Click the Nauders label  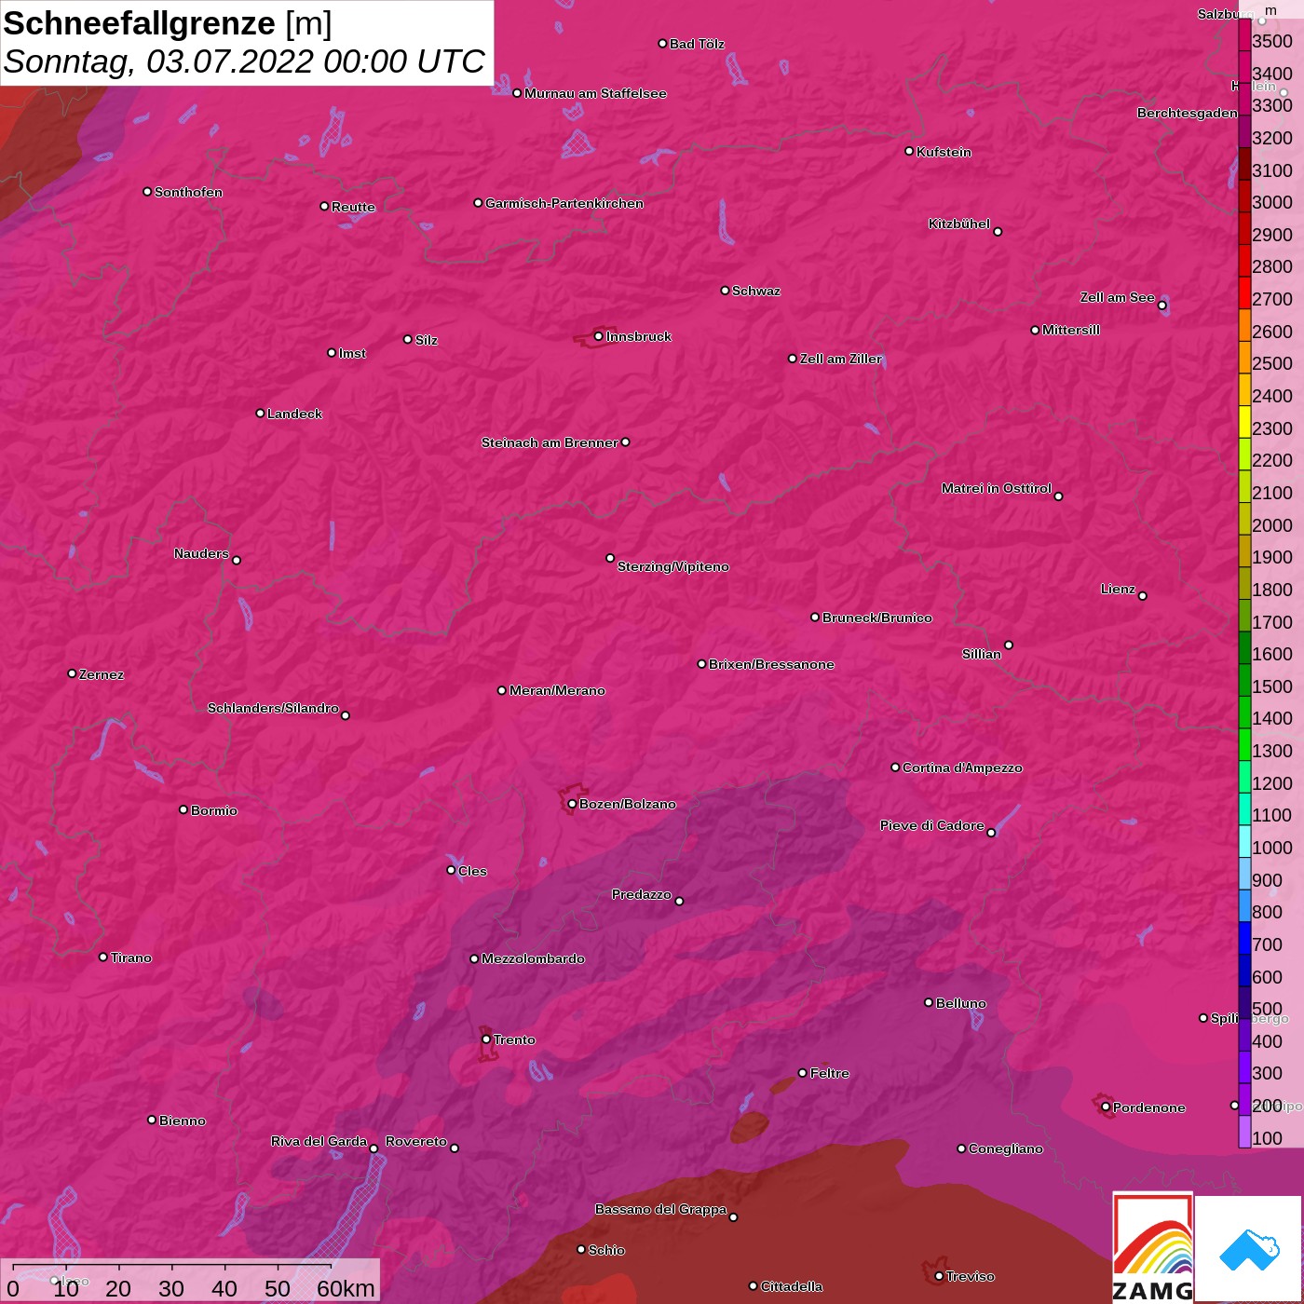coord(201,553)
